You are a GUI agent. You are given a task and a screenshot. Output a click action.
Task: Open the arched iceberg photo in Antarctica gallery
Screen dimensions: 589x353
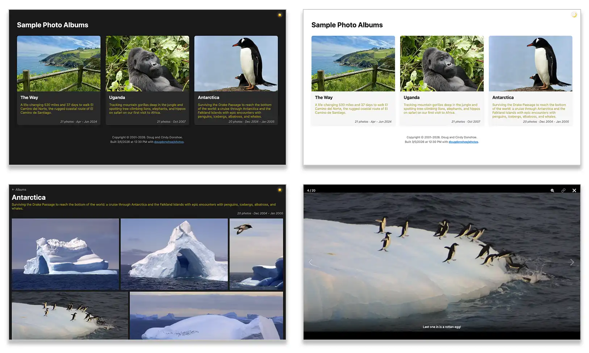coord(174,254)
